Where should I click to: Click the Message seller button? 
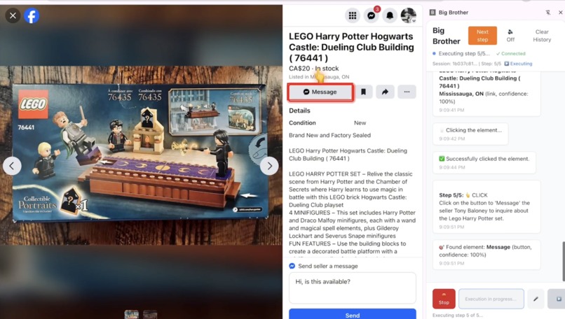point(320,92)
